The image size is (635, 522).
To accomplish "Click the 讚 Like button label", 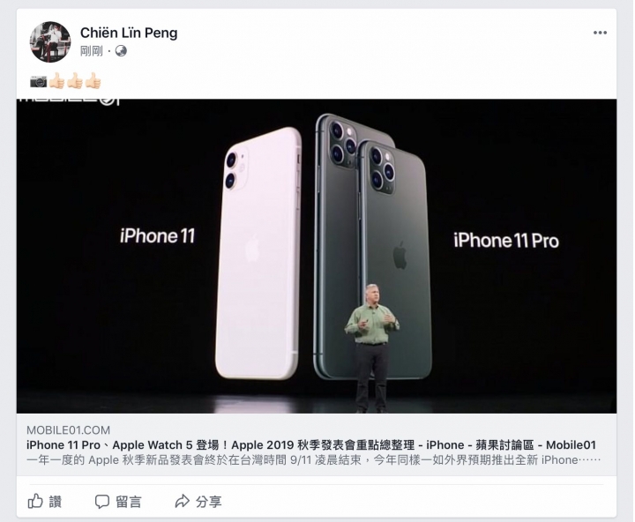I will [x=55, y=502].
